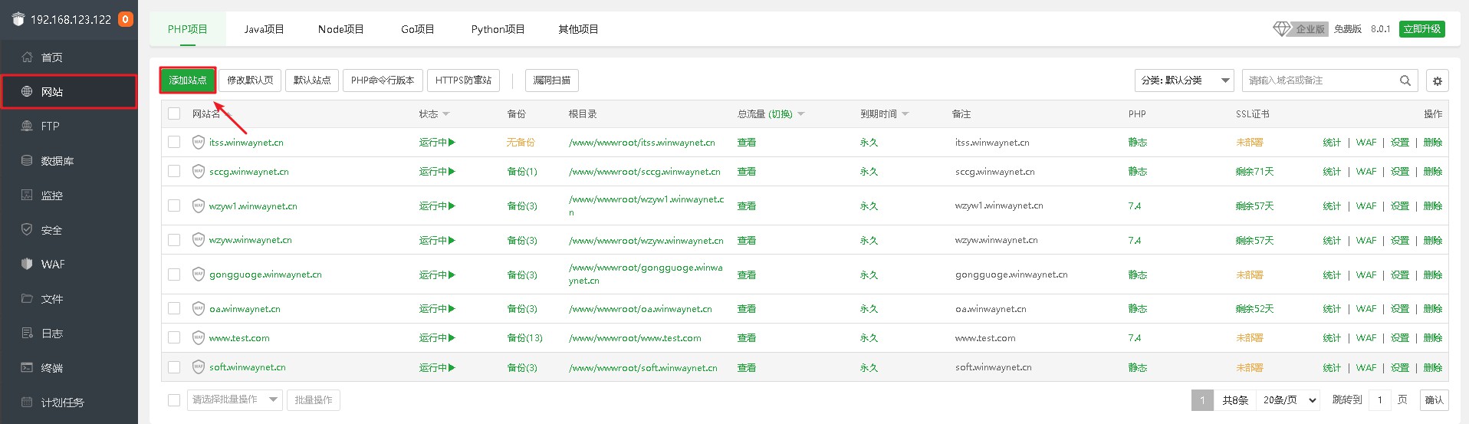This screenshot has height=424, width=1469.
Task: Switch to the 其他项目 tab
Action: pyautogui.click(x=579, y=29)
